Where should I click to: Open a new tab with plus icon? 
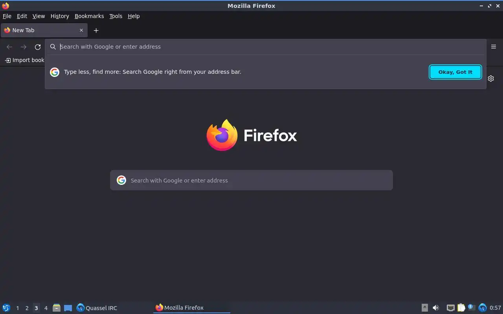click(96, 30)
